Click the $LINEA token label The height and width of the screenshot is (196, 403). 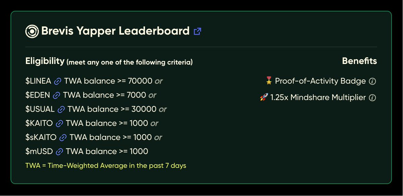point(38,81)
